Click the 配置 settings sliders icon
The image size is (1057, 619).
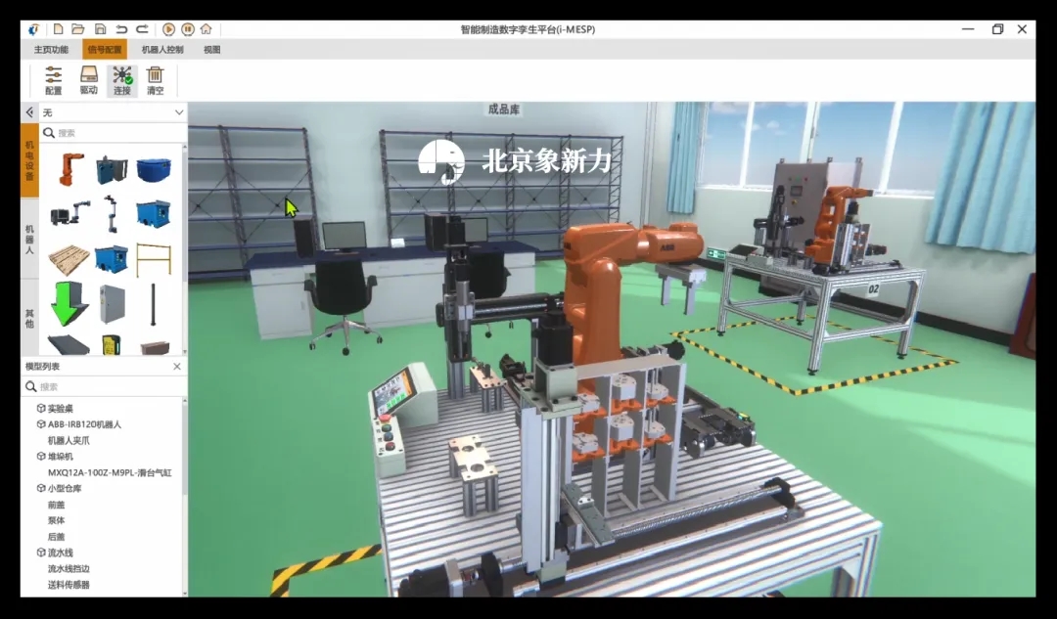coord(53,80)
